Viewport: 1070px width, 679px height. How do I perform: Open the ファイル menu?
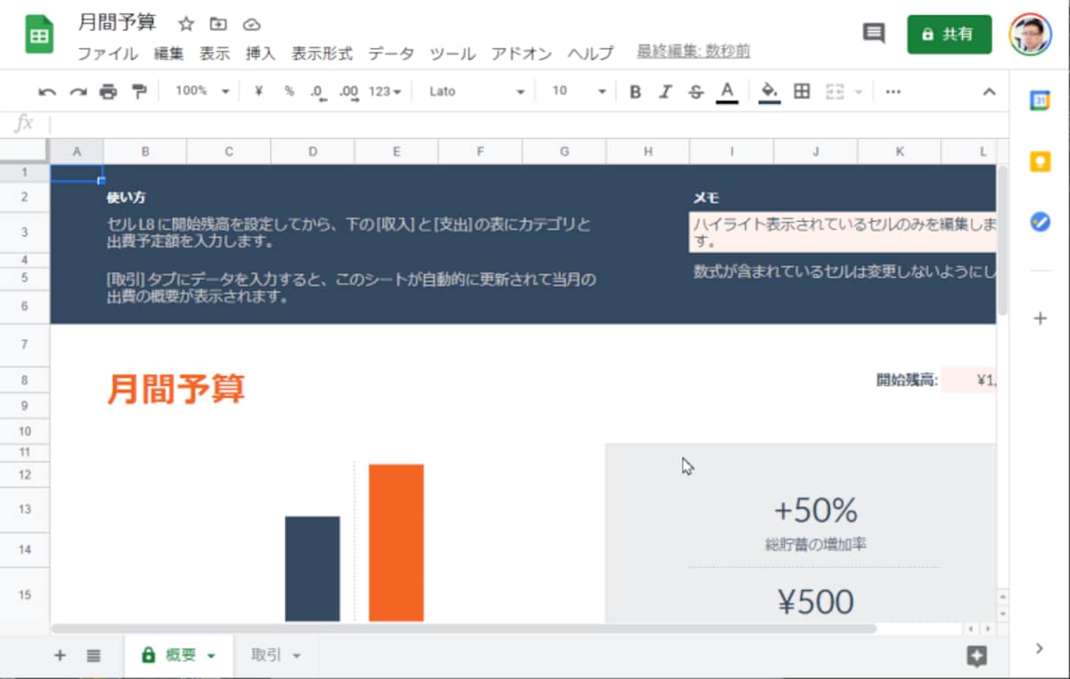point(107,53)
